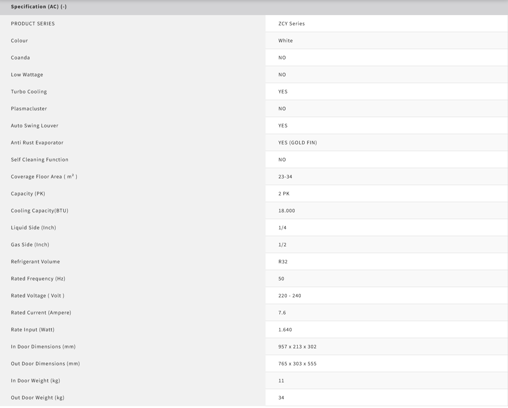
Task: Click the Out Door Dimensions (mm) label
Action: pos(45,363)
